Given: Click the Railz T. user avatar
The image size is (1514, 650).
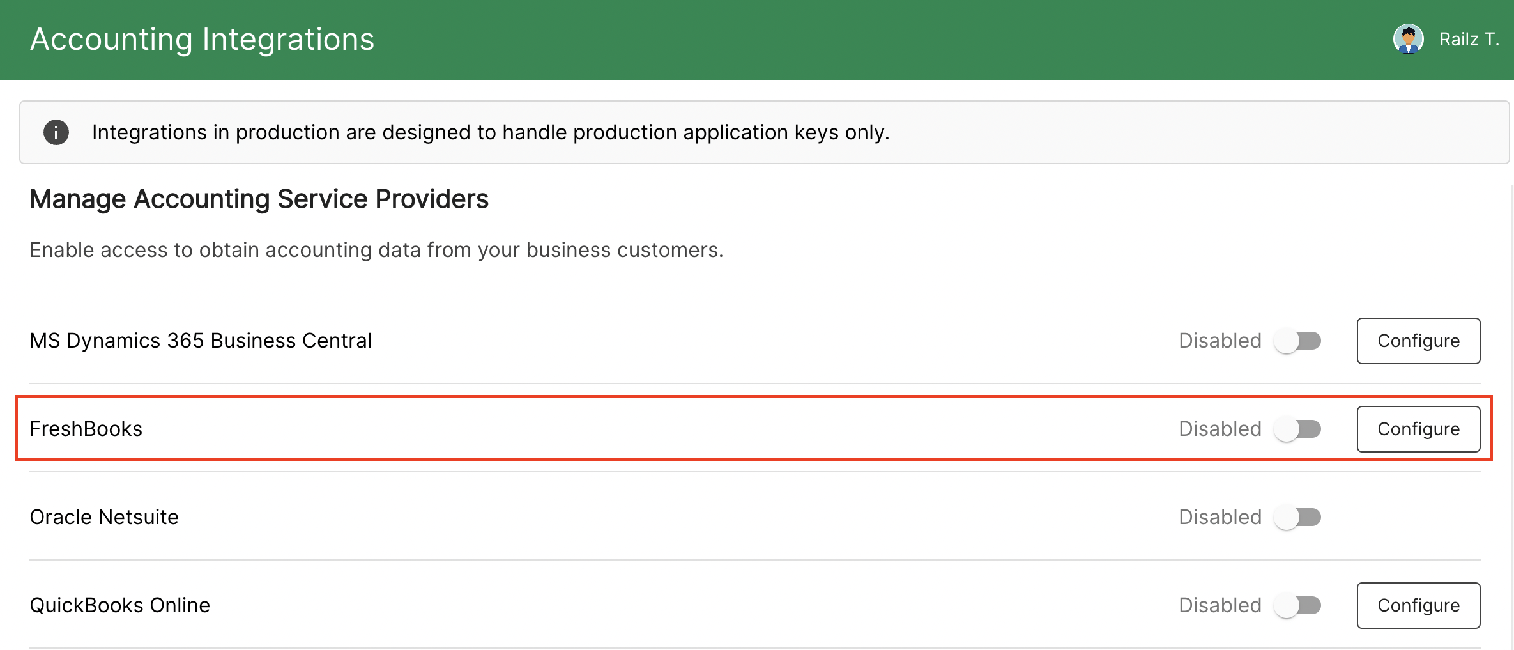Looking at the screenshot, I should [1408, 40].
